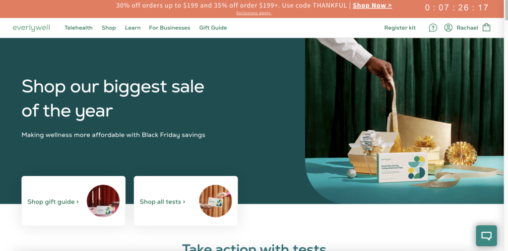The width and height of the screenshot is (508, 251).
Task: Go to For Businesses page
Action: coord(170,28)
